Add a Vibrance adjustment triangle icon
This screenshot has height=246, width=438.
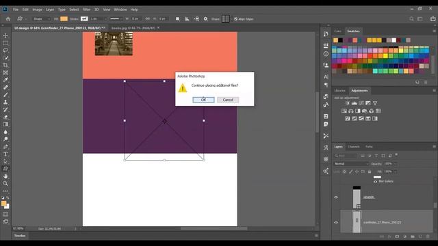pos(375,103)
